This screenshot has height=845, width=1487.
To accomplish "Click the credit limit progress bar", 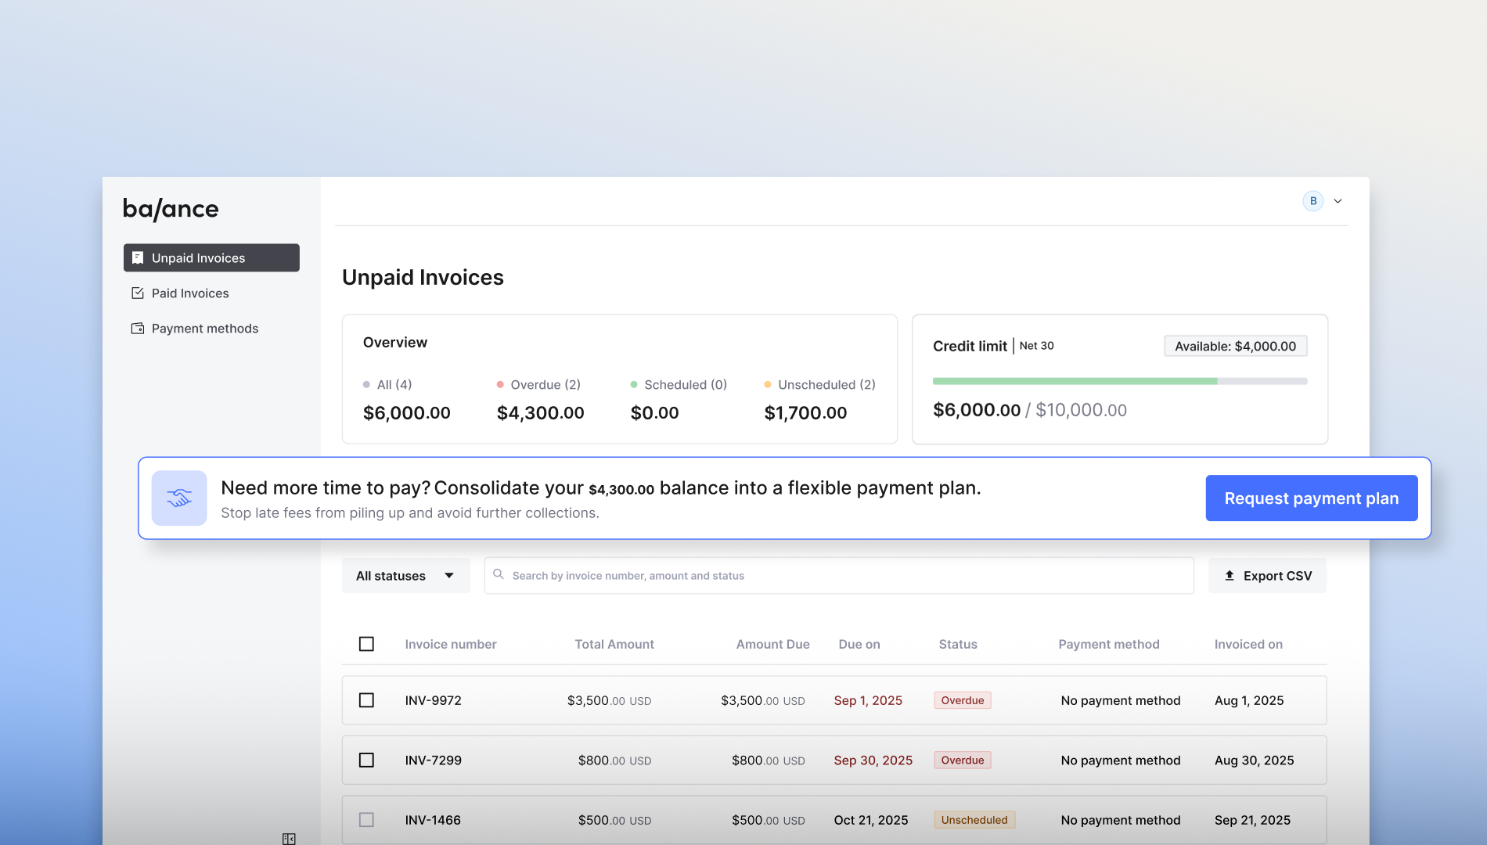I will (x=1119, y=382).
